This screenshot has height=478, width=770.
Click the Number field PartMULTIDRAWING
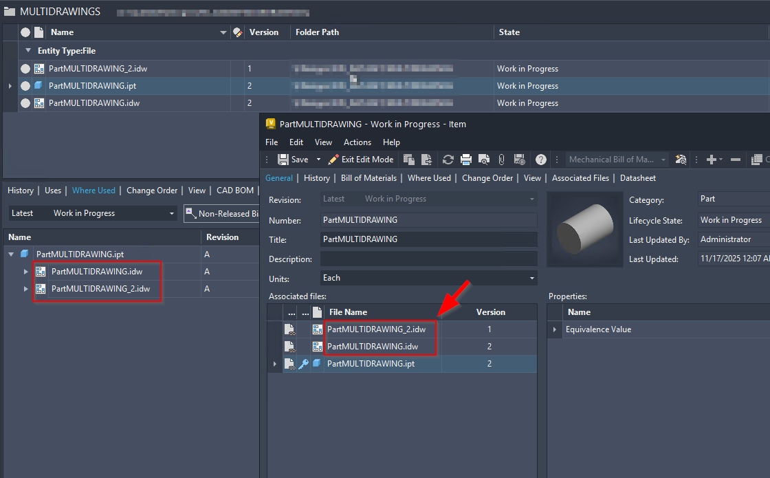429,220
